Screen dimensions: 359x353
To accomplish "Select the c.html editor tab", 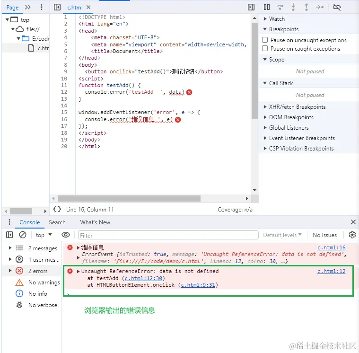I will (75, 8).
